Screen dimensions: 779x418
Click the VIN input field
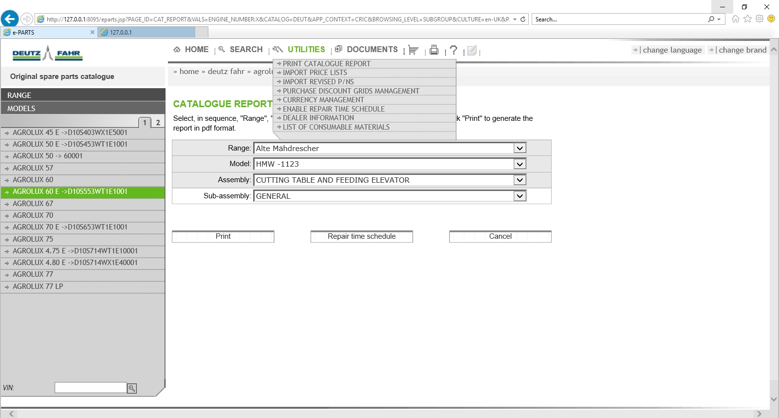(x=91, y=388)
